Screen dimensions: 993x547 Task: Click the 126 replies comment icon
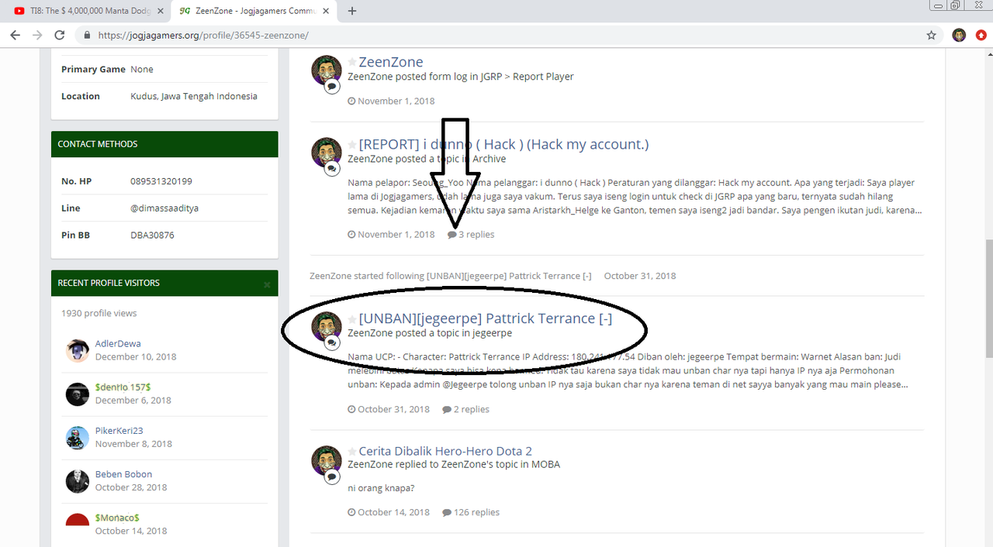click(447, 513)
